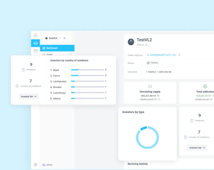214x170 pixels.
Task: Click the purple chain icon in the TestVL2 selector
Action: (65, 38)
